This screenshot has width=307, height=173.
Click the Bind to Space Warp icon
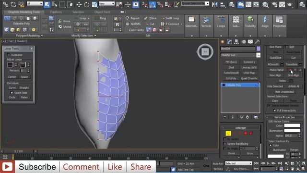click(21, 4)
